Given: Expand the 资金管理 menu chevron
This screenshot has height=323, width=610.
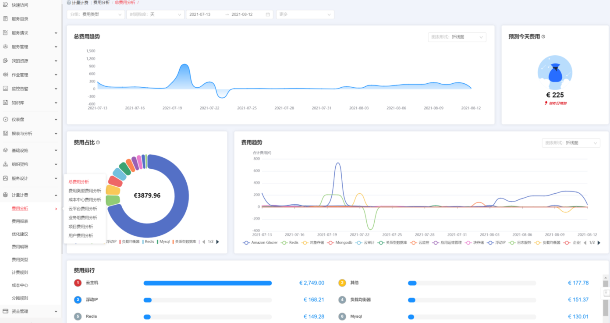Looking at the screenshot, I should [56, 311].
